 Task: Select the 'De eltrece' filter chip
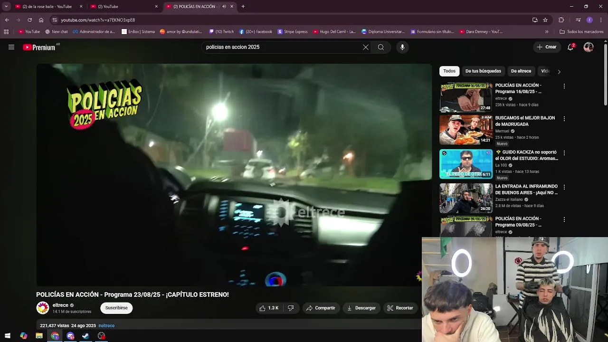[521, 71]
